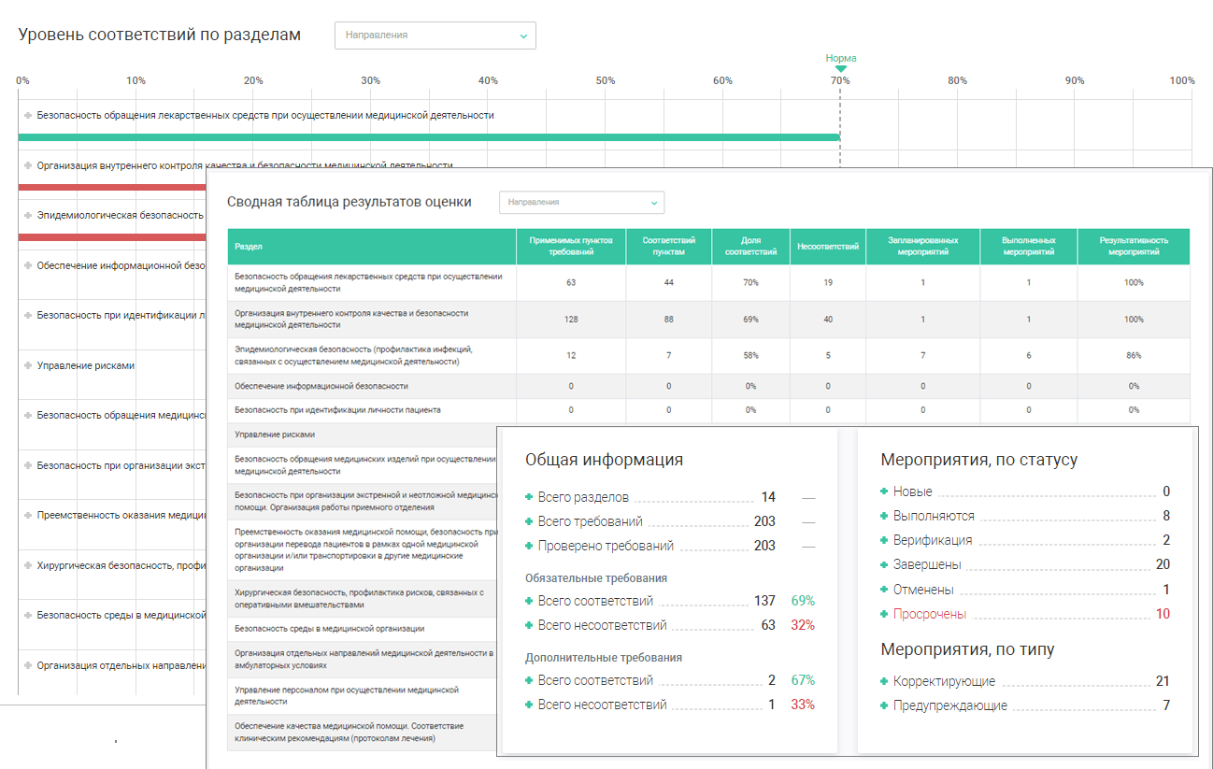This screenshot has height=769, width=1213.
Task: Click the Корректирующие type label
Action: (944, 681)
